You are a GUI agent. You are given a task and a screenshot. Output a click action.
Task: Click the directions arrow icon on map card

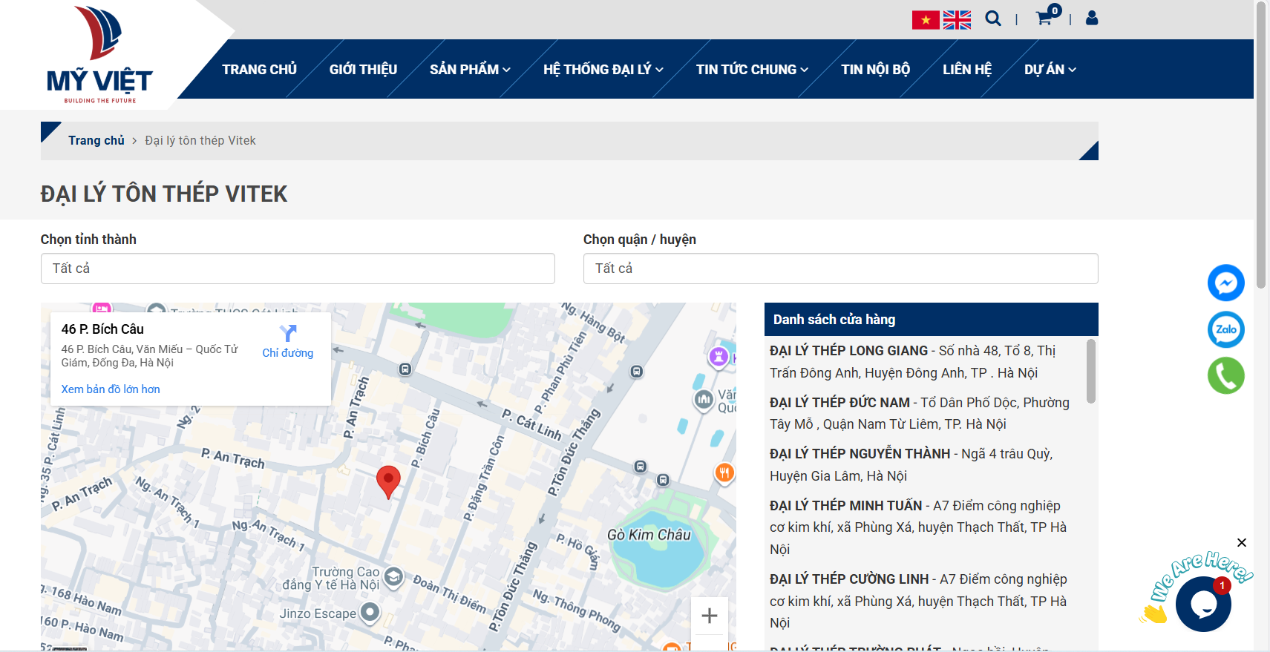pos(288,333)
